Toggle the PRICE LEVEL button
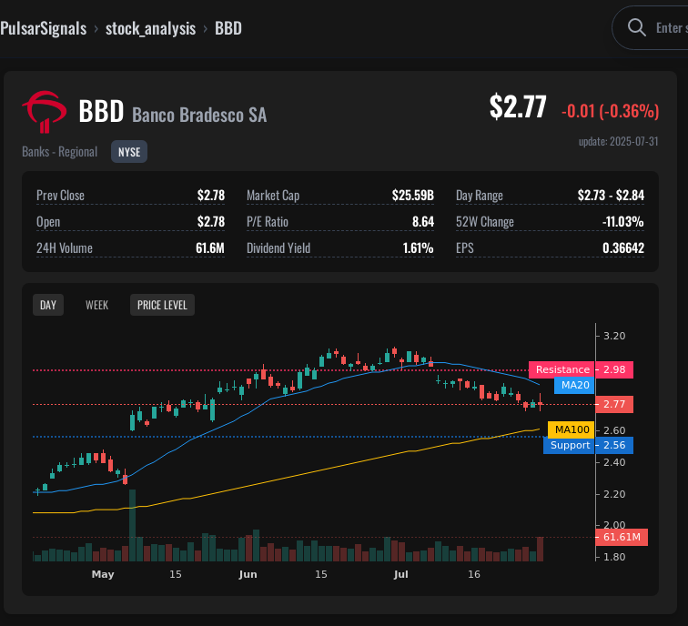The image size is (688, 626). 162,305
